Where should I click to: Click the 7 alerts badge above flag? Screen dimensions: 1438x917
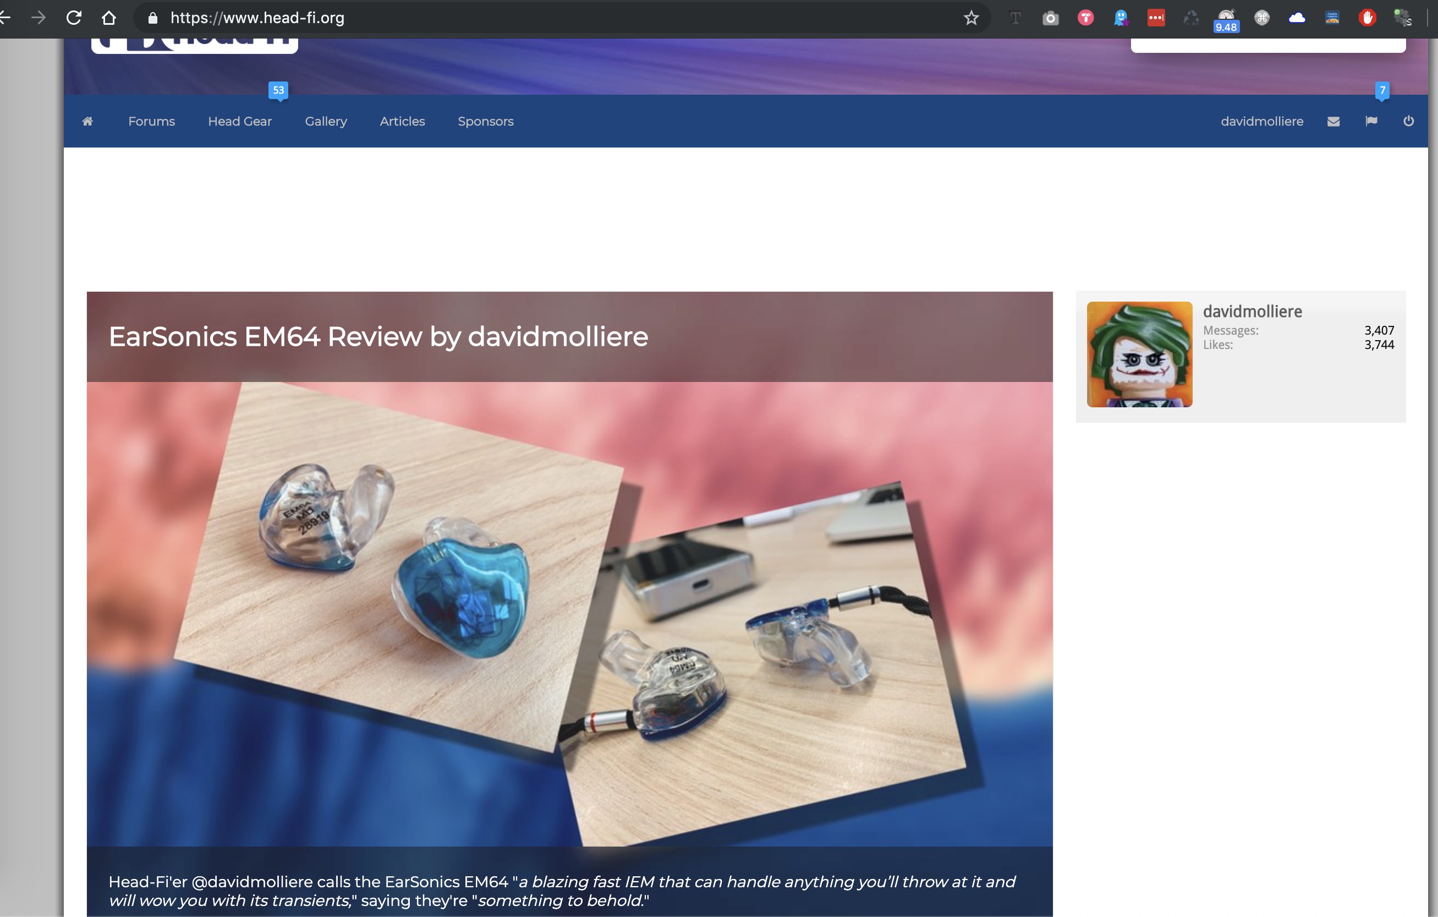(x=1382, y=90)
